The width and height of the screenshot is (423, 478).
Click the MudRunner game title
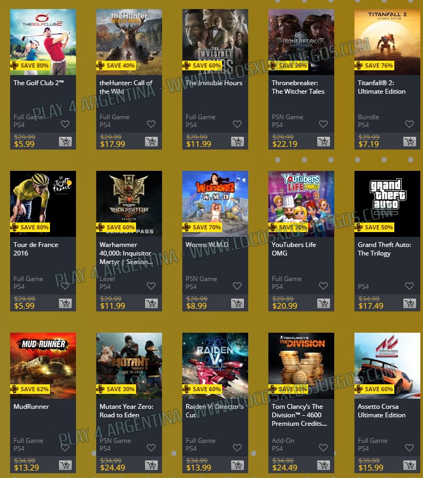31,407
